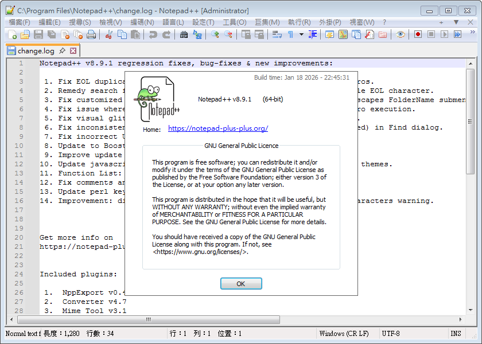This screenshot has height=344, width=482.
Task: Toggle file monitoring eye icon
Action: (x=401, y=34)
